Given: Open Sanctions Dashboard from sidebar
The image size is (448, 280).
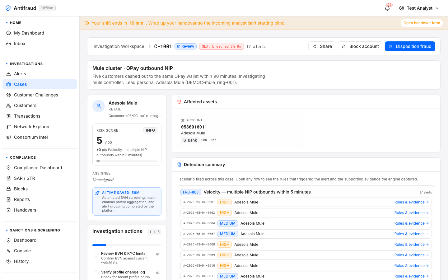Looking at the screenshot, I should coord(40,240).
